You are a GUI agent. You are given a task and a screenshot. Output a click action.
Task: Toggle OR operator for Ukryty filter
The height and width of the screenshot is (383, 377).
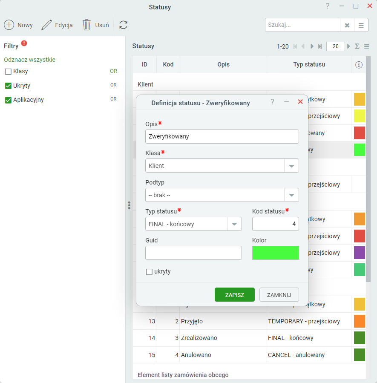(x=113, y=85)
